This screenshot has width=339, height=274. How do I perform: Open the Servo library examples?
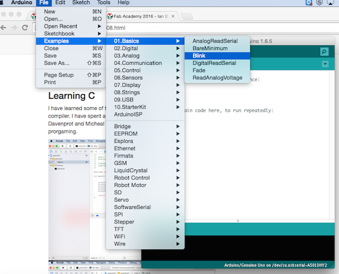[145, 200]
